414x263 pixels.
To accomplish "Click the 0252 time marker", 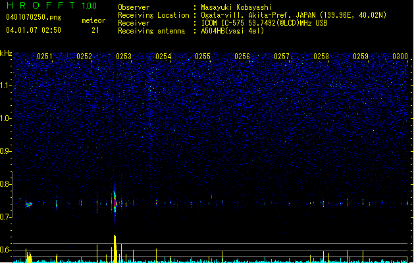I will 84,57.
